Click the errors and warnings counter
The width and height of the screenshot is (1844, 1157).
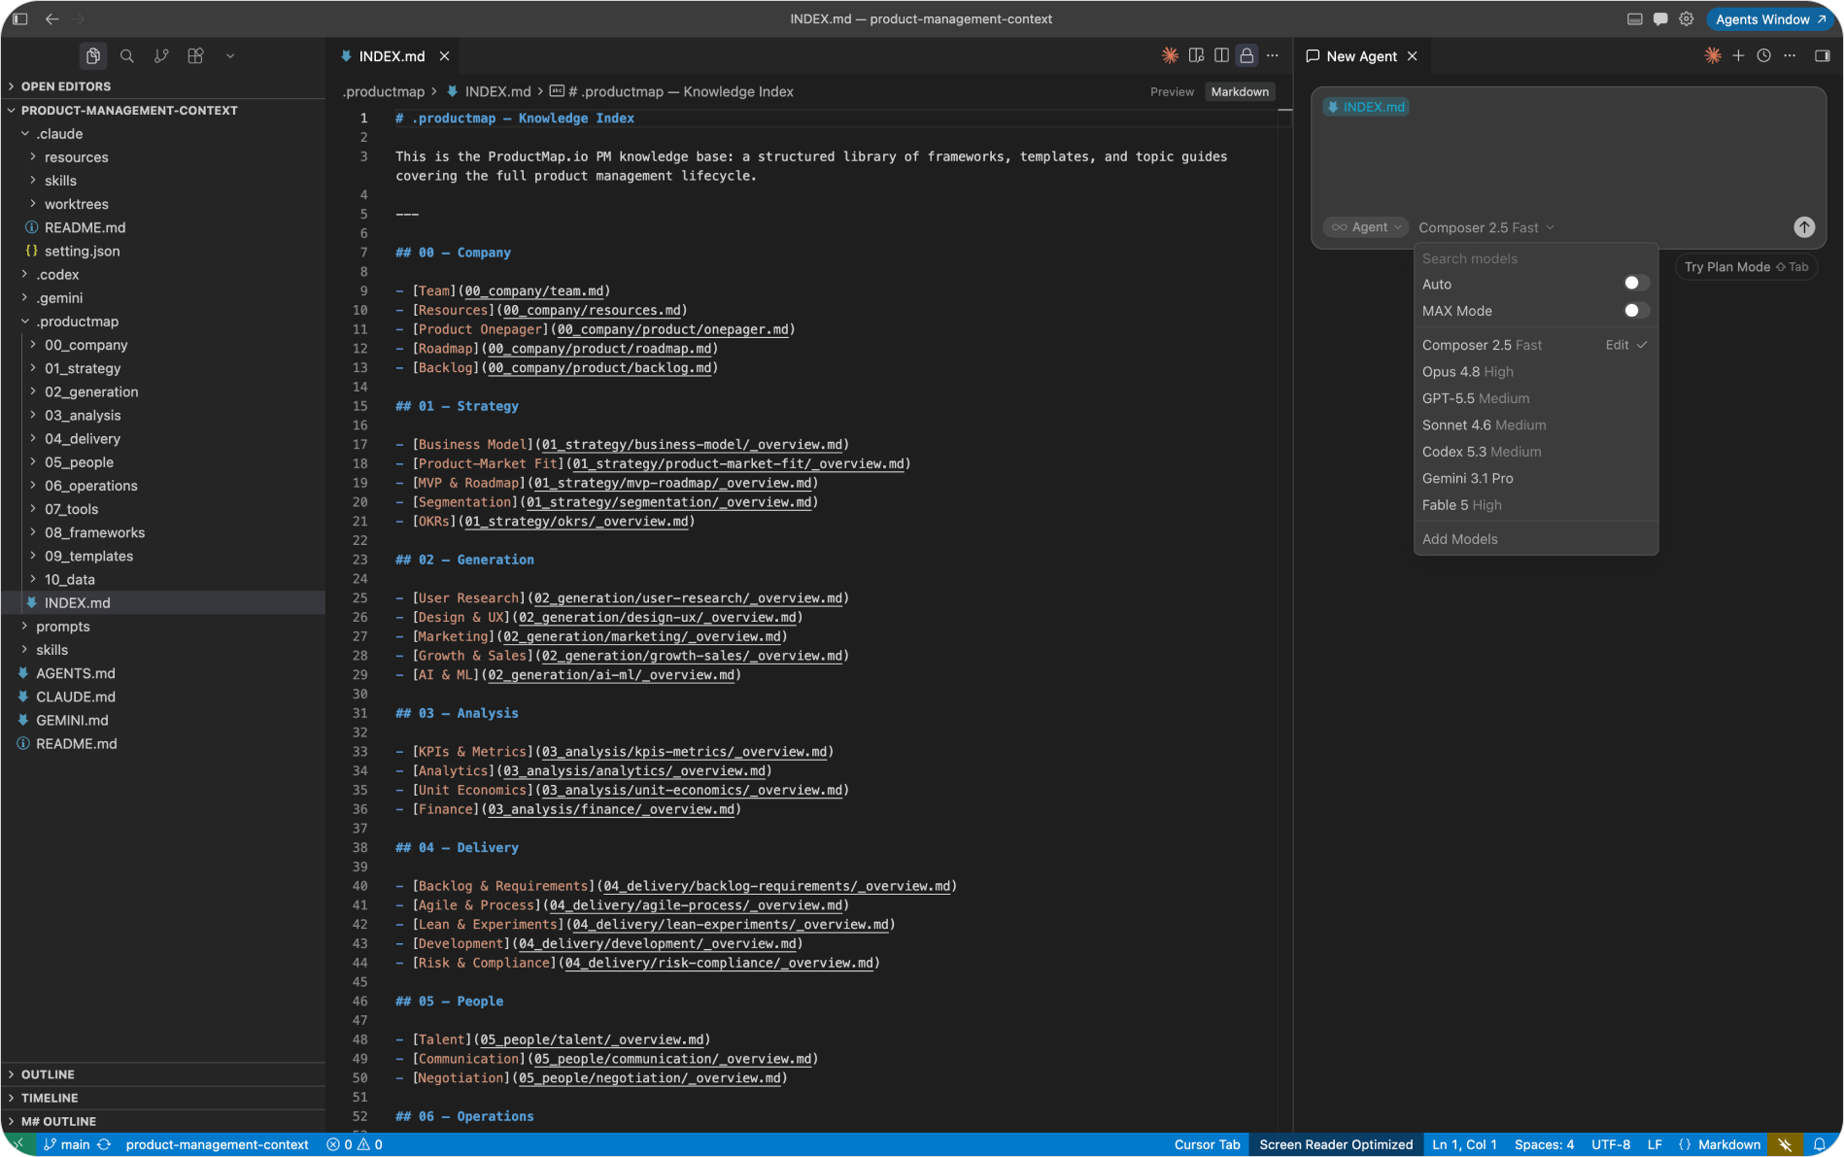coord(355,1144)
